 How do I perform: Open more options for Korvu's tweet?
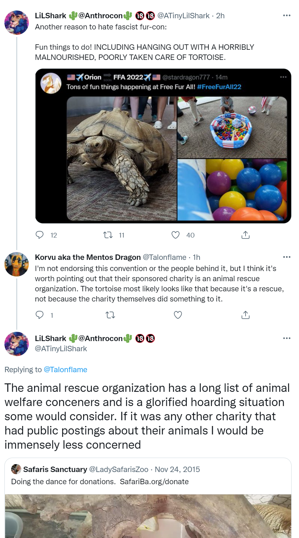[x=287, y=257]
